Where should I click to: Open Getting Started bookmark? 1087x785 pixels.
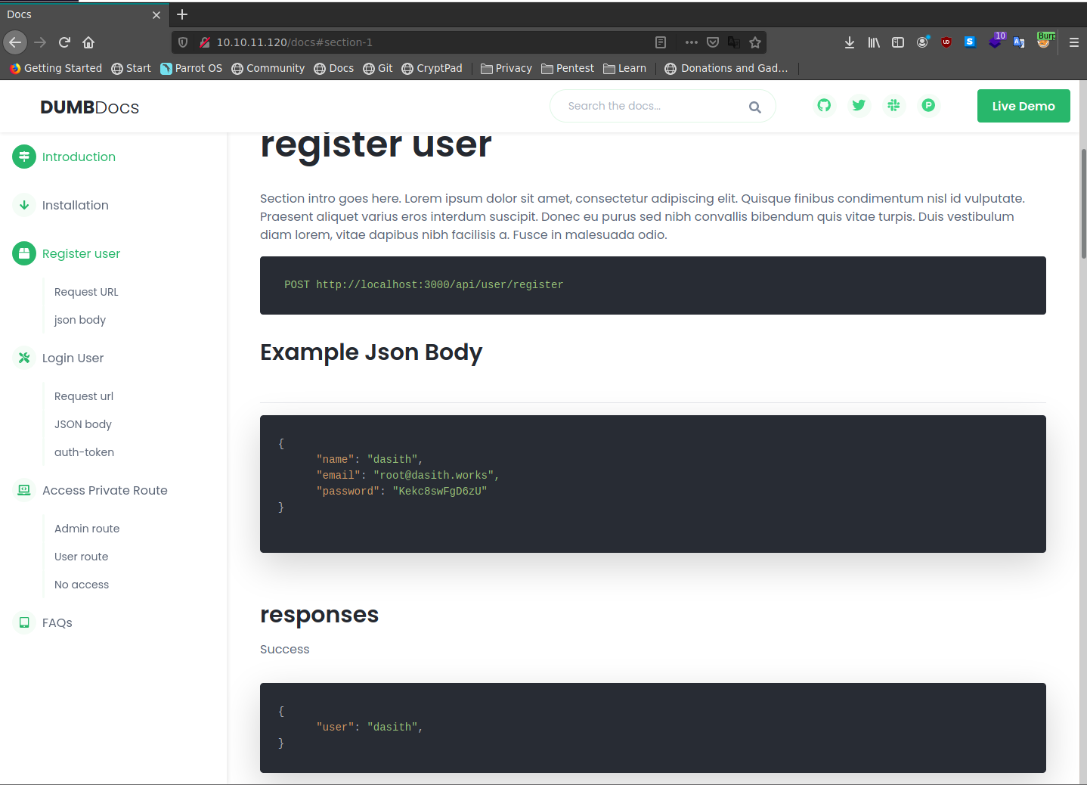(x=56, y=68)
